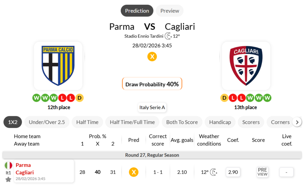This screenshot has width=306, height=186.
Task: Open the Under/Over 2.5 tab
Action: click(x=47, y=122)
